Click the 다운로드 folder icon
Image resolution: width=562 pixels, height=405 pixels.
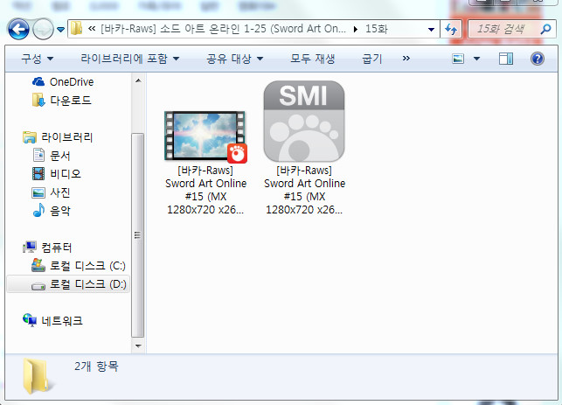coord(38,101)
